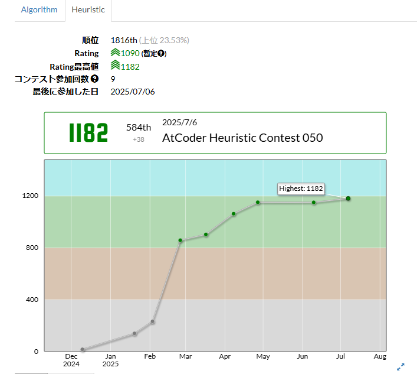
Task: Select the January 2025 gray data point
Action: 134,333
